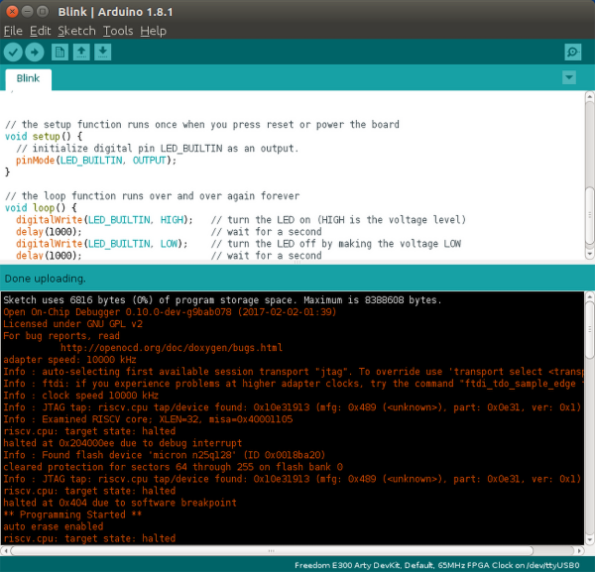Click the Verify sketch checkmark icon
Image resolution: width=595 pixels, height=572 pixels.
click(13, 52)
